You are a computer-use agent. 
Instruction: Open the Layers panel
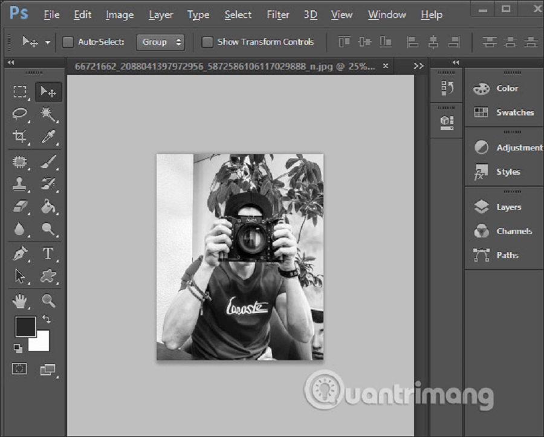tap(508, 207)
